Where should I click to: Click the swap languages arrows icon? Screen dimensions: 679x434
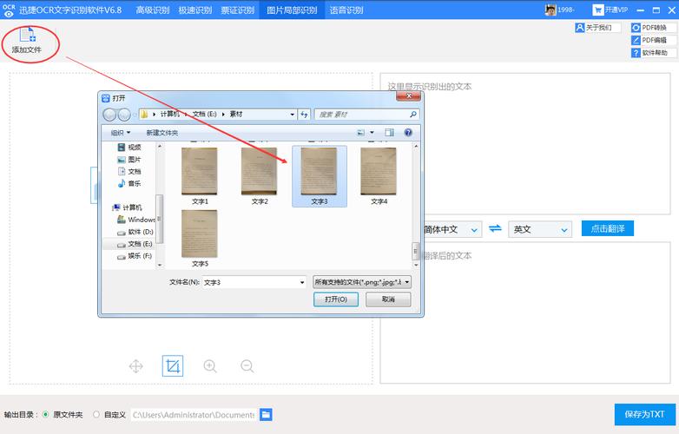pos(495,228)
